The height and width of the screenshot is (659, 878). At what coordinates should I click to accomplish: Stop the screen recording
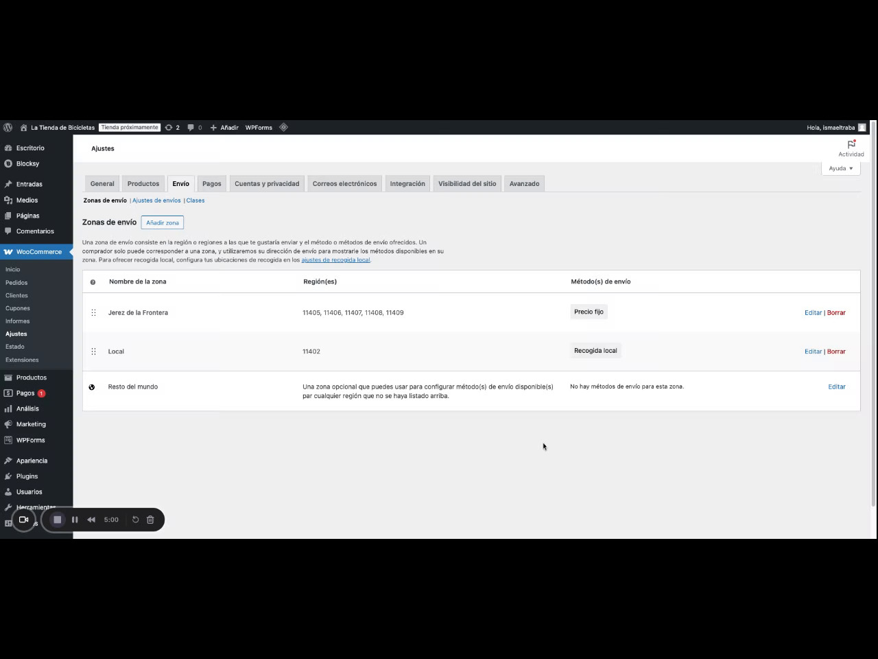tap(58, 520)
